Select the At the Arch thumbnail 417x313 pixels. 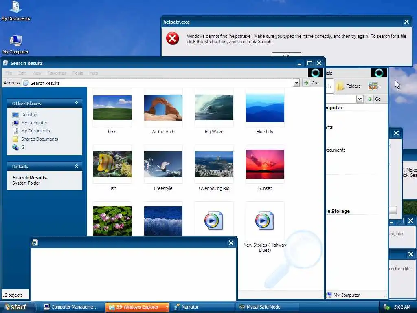pos(163,108)
